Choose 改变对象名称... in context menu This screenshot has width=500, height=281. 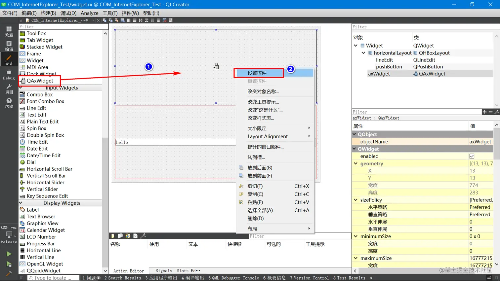pyautogui.click(x=275, y=91)
